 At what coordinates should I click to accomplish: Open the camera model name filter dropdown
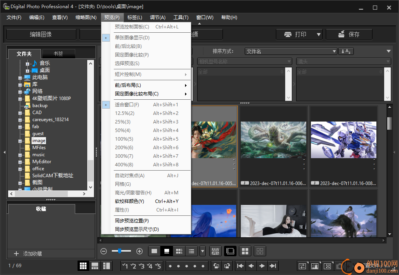(245, 62)
